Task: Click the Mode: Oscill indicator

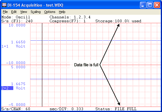Action: coord(16,17)
